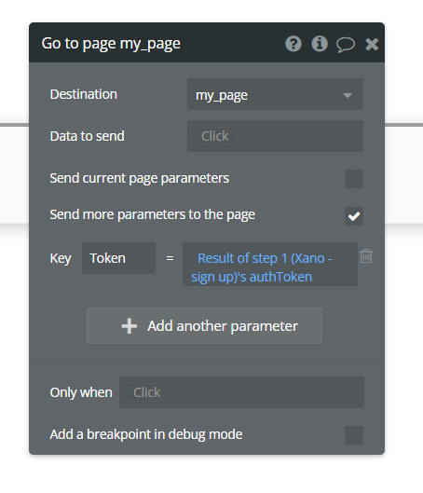
Task: Click the Token key input field
Action: point(118,258)
